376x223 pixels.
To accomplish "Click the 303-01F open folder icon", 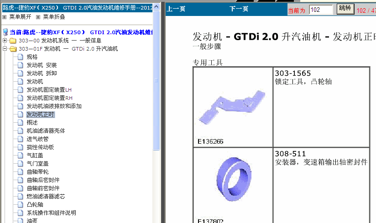I will click(x=13, y=49).
